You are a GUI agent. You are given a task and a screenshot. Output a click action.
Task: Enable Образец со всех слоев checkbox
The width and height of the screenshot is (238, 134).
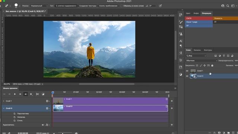pyautogui.click(x=121, y=6)
